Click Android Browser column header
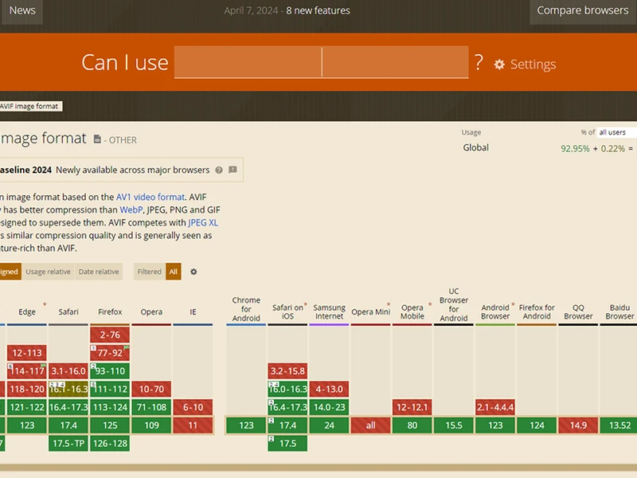This screenshot has height=478, width=637. click(495, 311)
